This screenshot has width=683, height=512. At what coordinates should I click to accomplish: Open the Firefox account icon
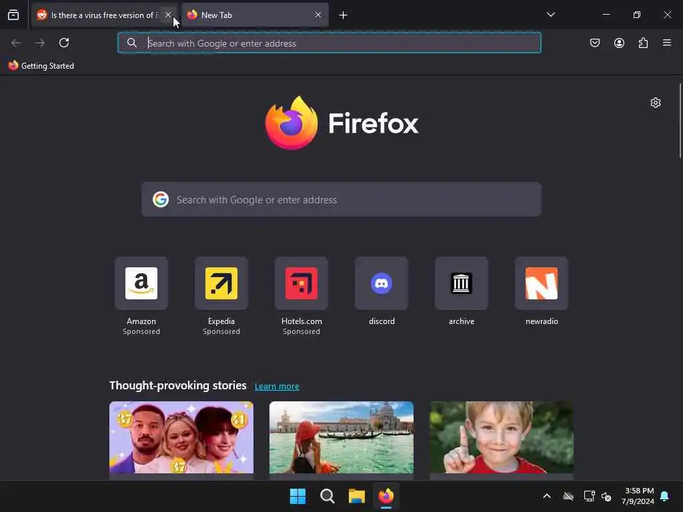tap(619, 43)
